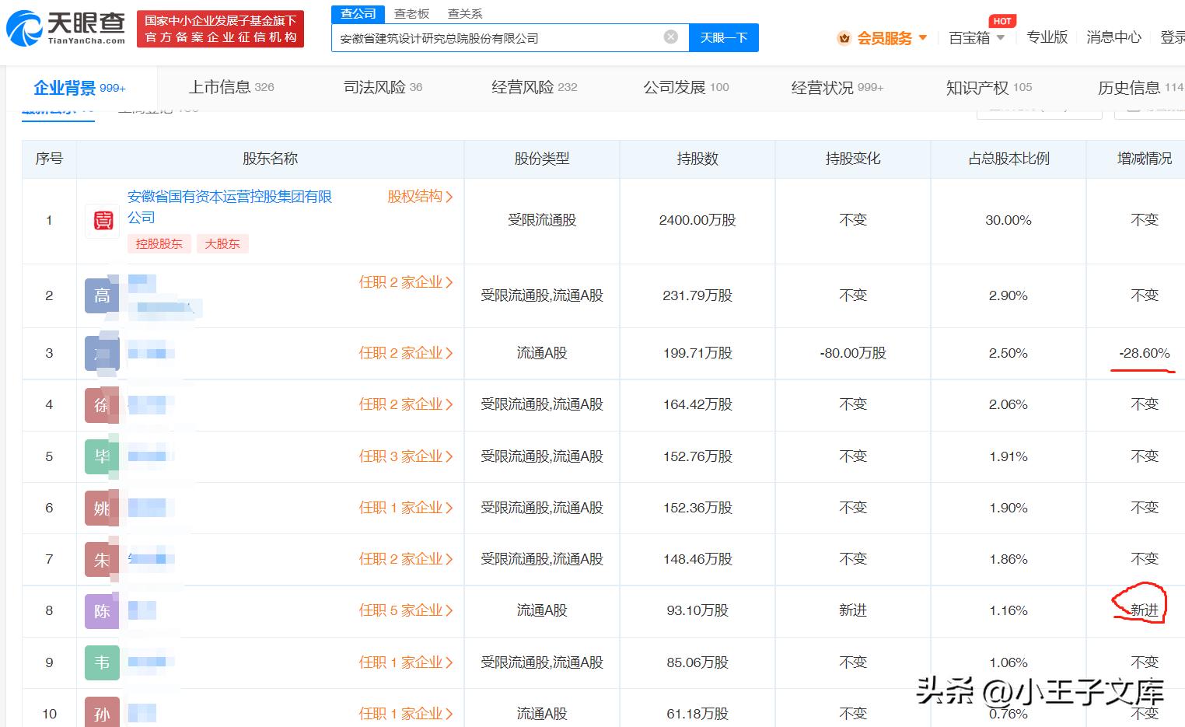Click shareholder 朱's avatar icon
Viewport: 1185px width, 727px height.
coord(101,559)
